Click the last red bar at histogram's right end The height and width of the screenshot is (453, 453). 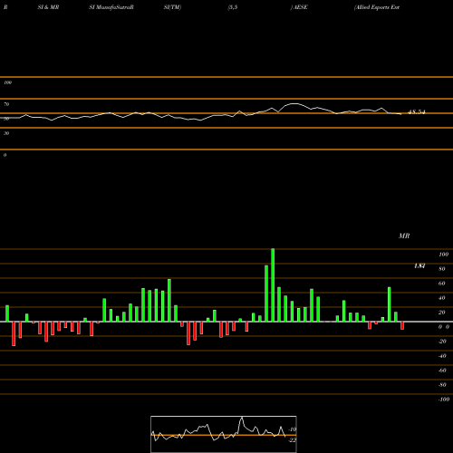point(402,325)
